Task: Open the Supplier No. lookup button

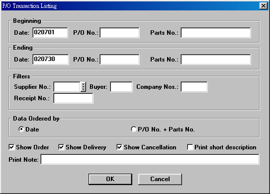Action: point(83,87)
